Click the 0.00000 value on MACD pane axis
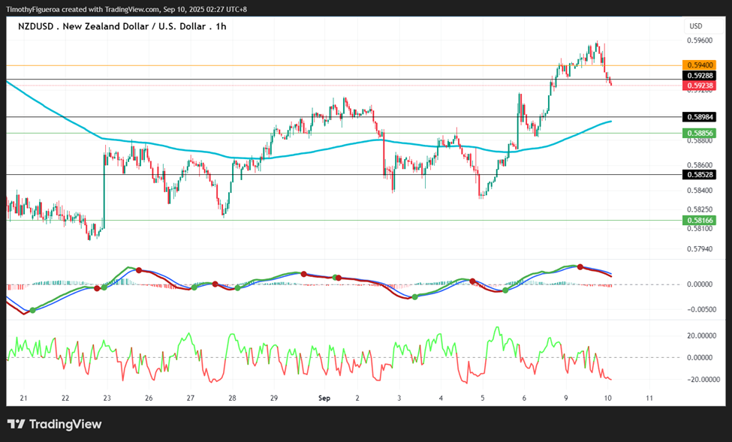 (700, 284)
